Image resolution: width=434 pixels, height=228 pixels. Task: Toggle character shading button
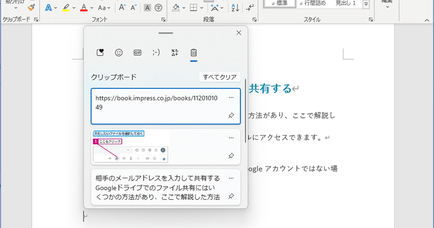(148, 7)
